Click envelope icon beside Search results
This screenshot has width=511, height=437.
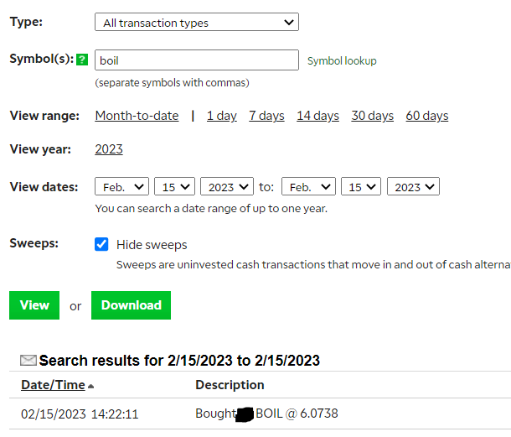[x=28, y=361]
